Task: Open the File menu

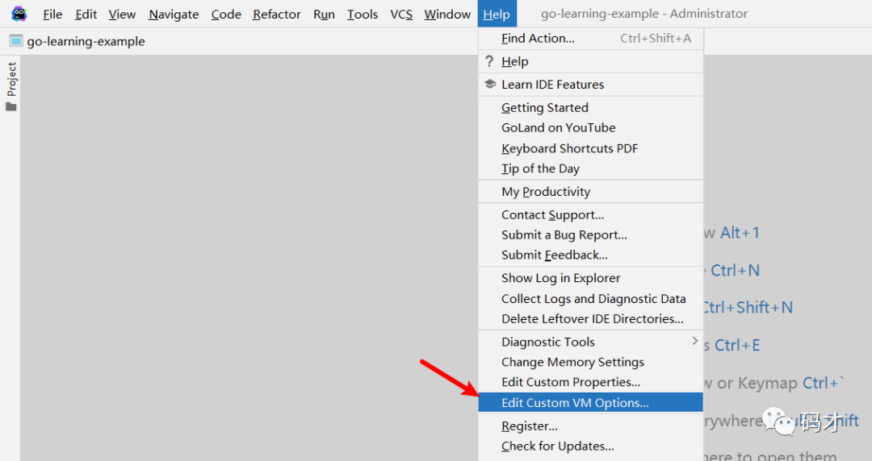Action: pos(52,14)
